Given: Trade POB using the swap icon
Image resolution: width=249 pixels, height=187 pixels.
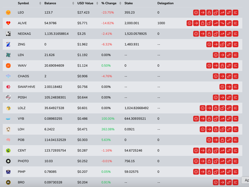Looking at the screenshot, I should tap(229, 140).
